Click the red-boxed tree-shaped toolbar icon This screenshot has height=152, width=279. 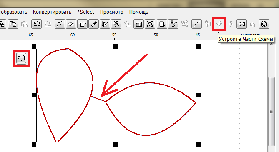pos(219,24)
